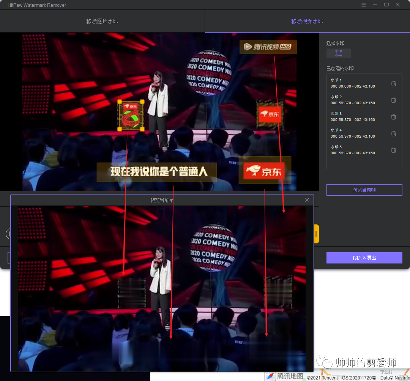Select the 水印 2 entry in the list
The height and width of the screenshot is (381, 410).
tap(364, 100)
